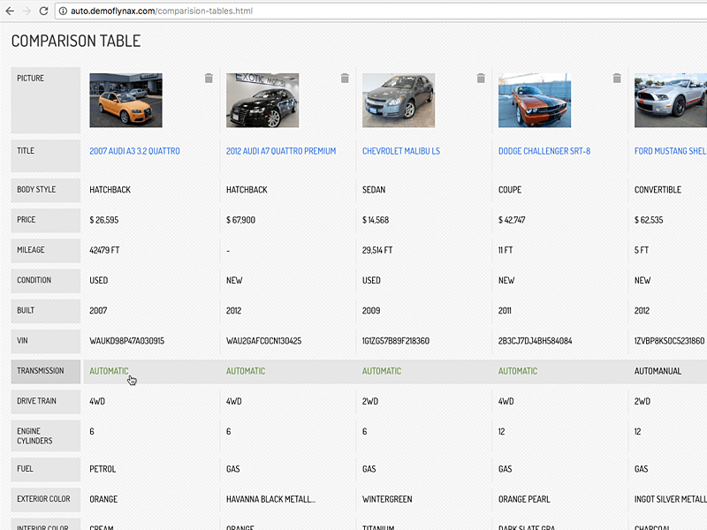Screen dimensions: 707x530
Task: Open the black Audi A7 photo
Action: tap(262, 101)
